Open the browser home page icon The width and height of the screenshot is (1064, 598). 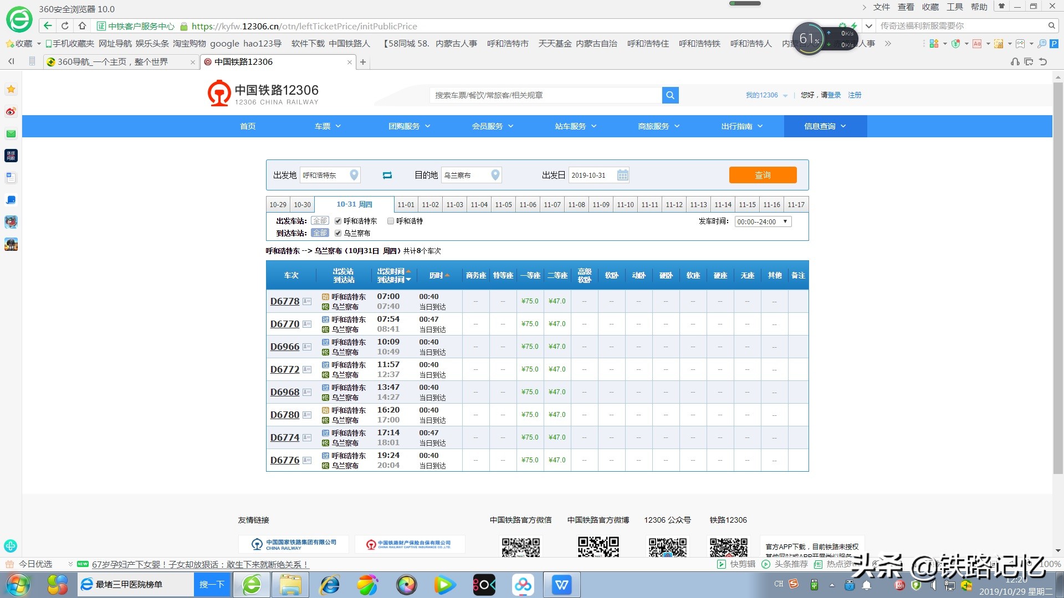tap(82, 25)
